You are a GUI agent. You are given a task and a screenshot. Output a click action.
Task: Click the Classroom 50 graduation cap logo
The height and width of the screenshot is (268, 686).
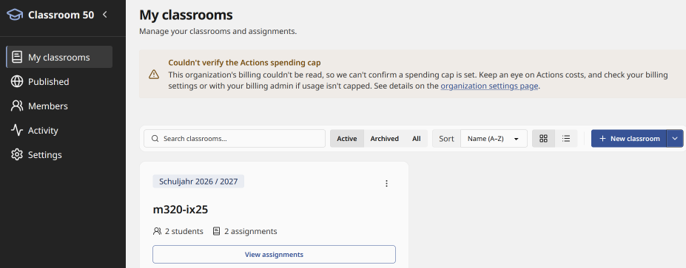[x=15, y=15]
